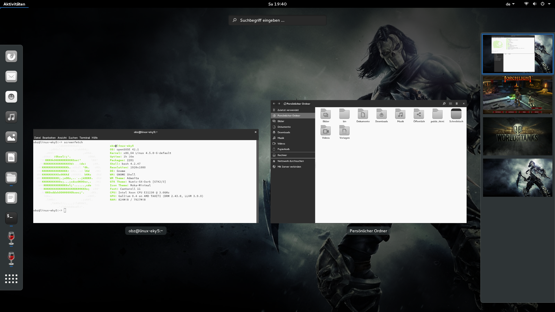Show all applications grid
The width and height of the screenshot is (555, 312).
click(11, 279)
